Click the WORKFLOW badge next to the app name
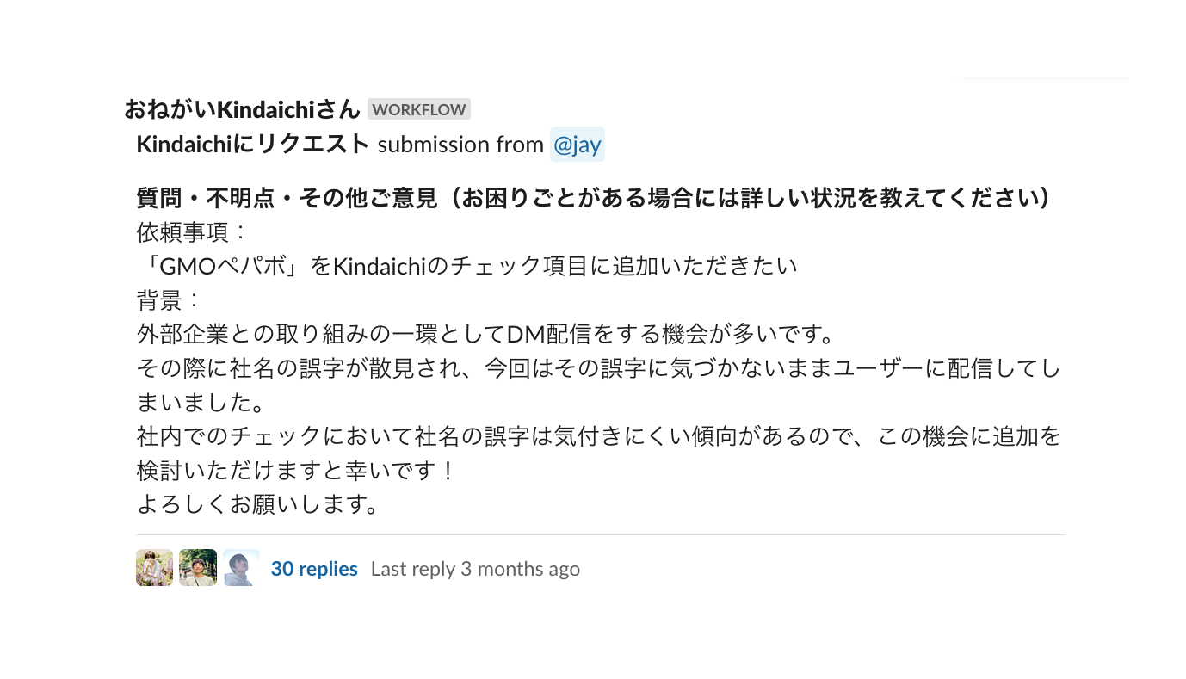1186x679 pixels. pyautogui.click(x=419, y=109)
